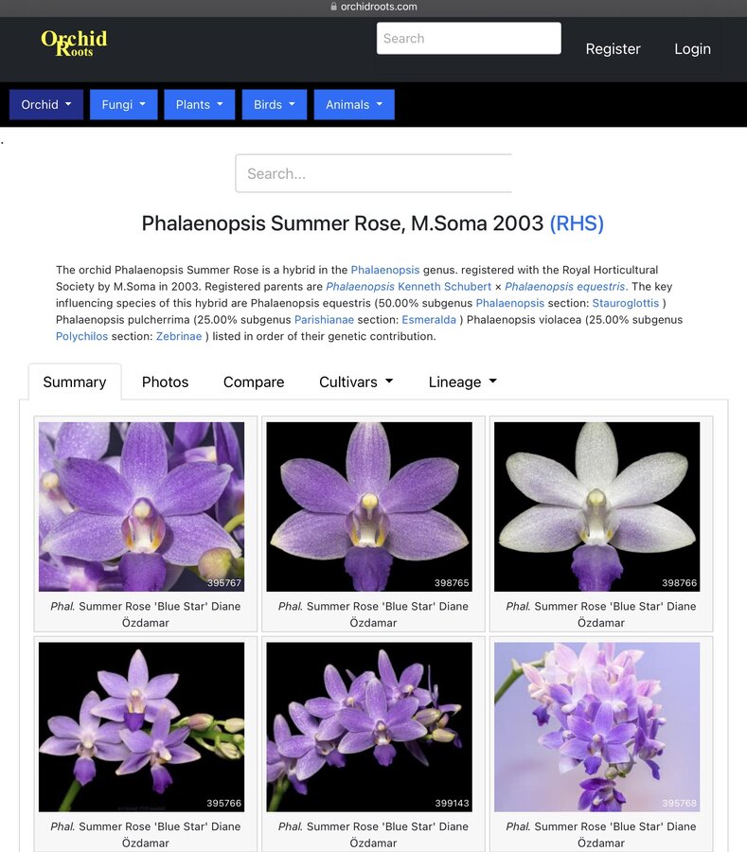Viewport: 747px width, 852px height.
Task: Open the Animals dropdown
Action: pyautogui.click(x=353, y=104)
